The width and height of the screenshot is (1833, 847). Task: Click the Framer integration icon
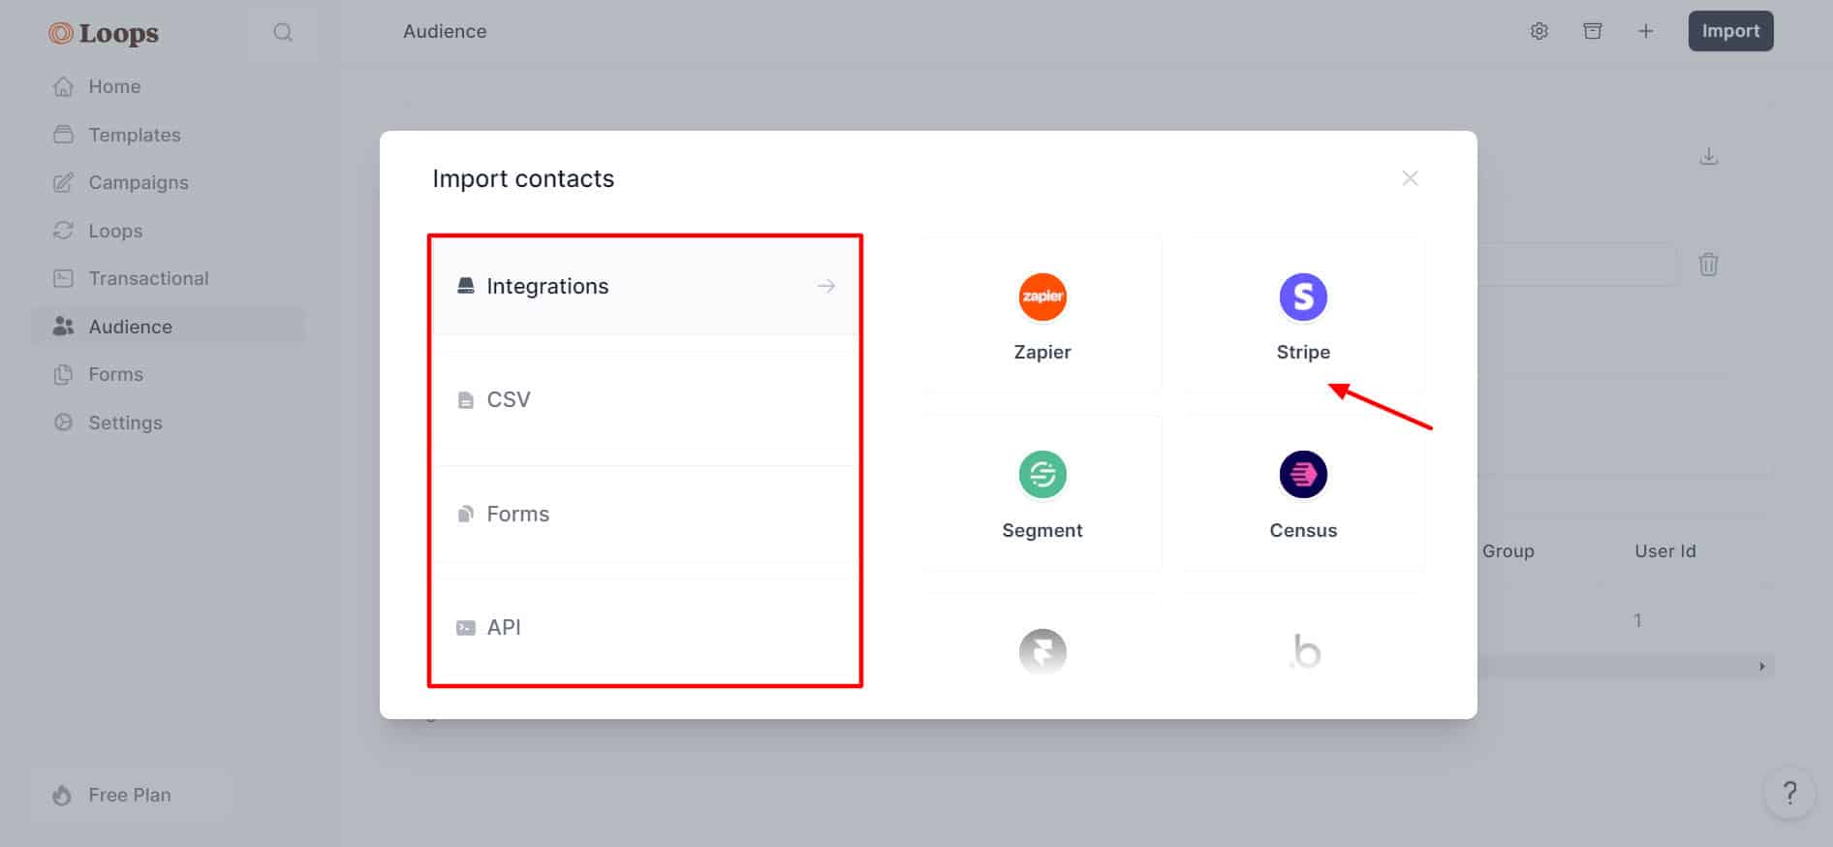coord(1042,651)
